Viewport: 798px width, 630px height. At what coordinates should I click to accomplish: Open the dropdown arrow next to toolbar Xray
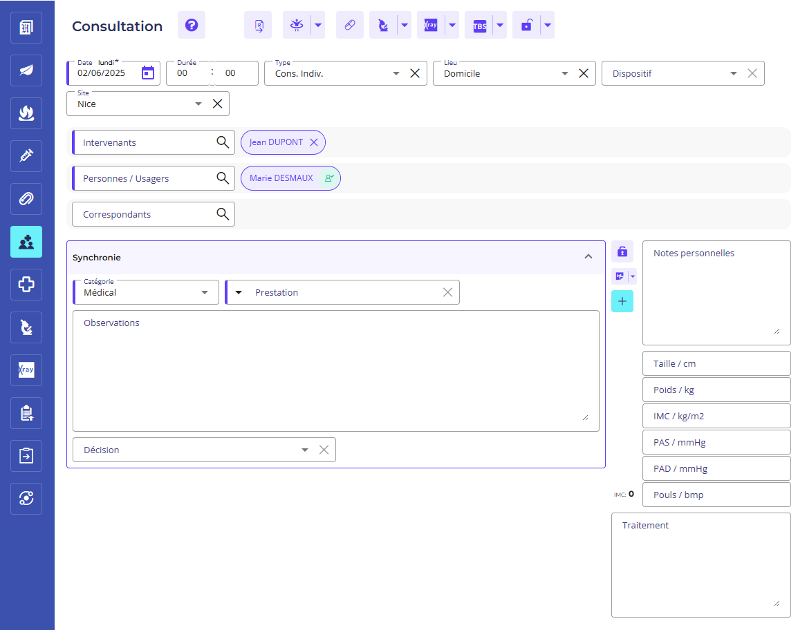(452, 25)
